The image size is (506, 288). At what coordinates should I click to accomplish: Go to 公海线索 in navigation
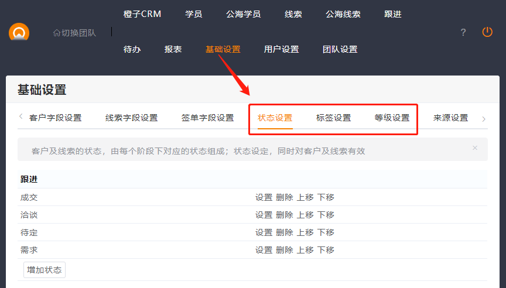[x=343, y=14]
